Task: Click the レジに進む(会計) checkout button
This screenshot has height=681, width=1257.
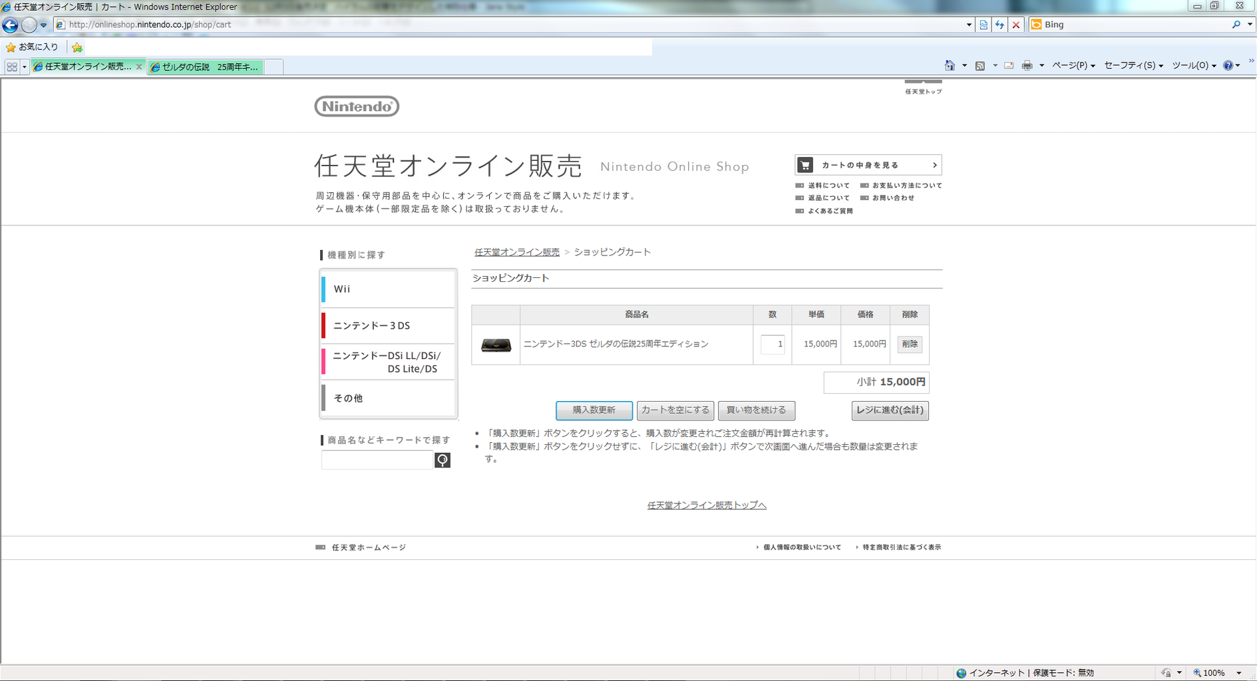Action: click(890, 410)
